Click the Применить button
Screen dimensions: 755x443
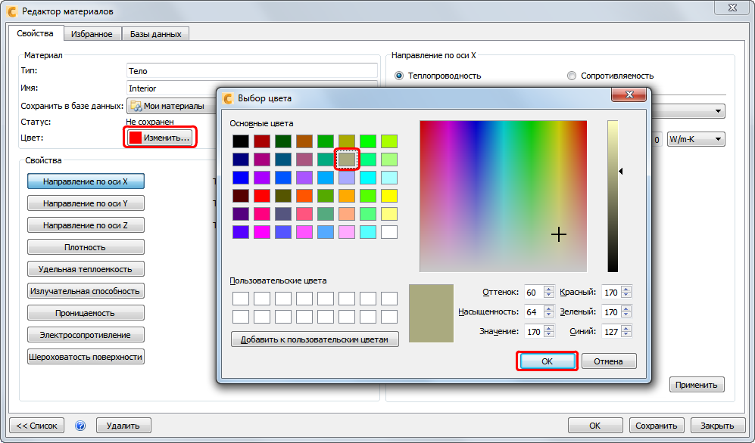(x=697, y=385)
